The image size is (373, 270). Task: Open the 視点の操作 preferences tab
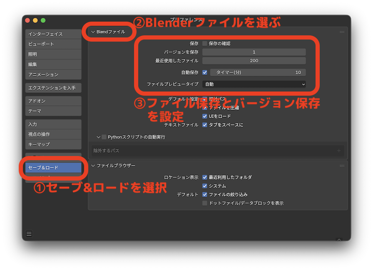(53, 134)
